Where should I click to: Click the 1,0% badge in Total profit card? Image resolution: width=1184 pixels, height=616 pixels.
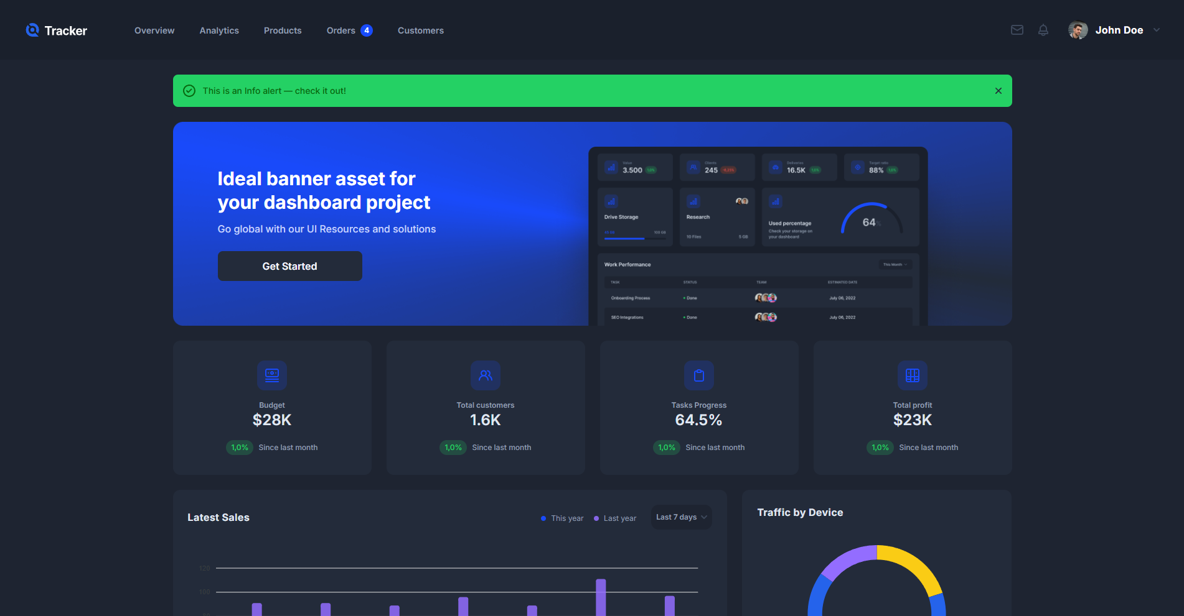coord(880,448)
